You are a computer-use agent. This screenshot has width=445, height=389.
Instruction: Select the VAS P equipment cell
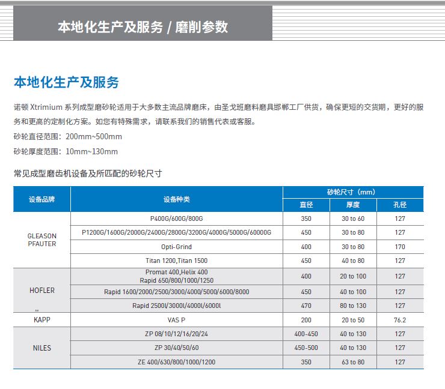point(176,320)
